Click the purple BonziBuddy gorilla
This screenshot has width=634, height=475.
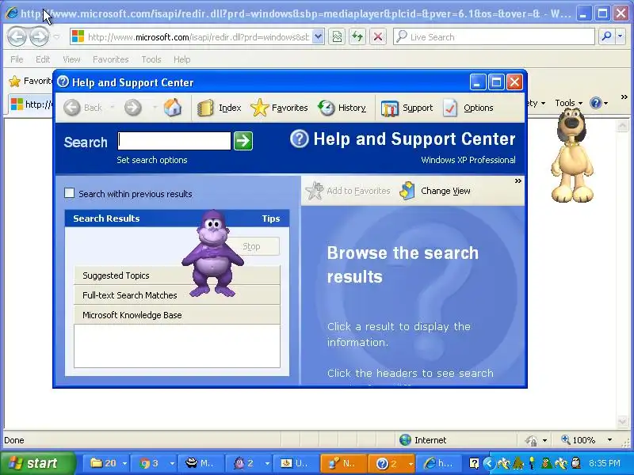[212, 253]
